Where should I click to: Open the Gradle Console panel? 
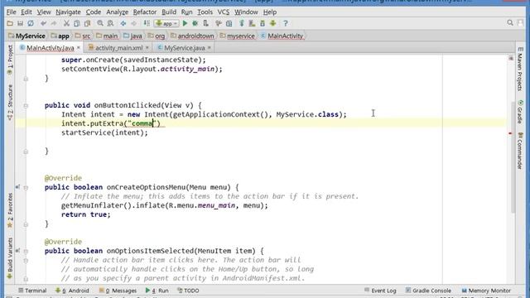[428, 291]
